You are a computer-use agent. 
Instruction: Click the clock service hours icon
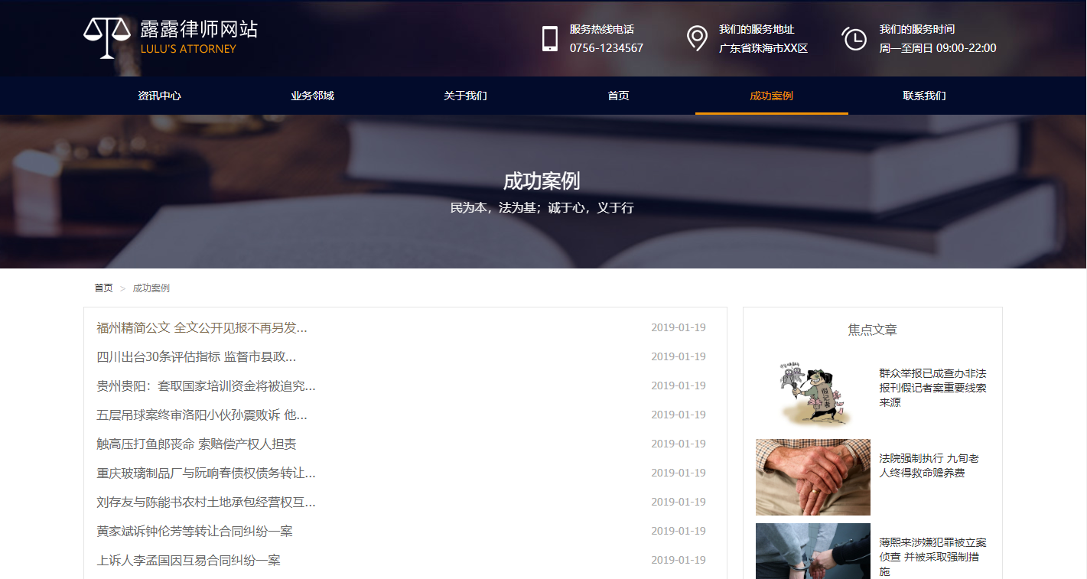pyautogui.click(x=854, y=38)
